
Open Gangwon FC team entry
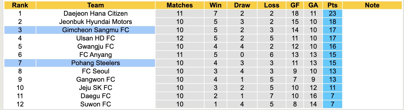point(96,79)
